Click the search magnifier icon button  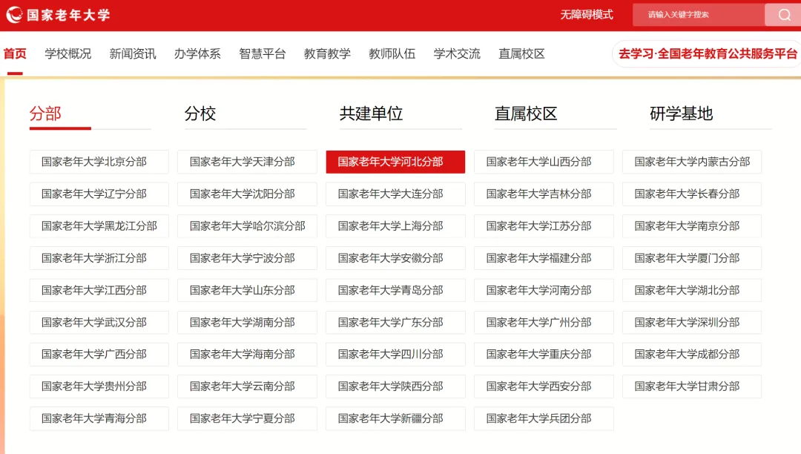point(783,15)
